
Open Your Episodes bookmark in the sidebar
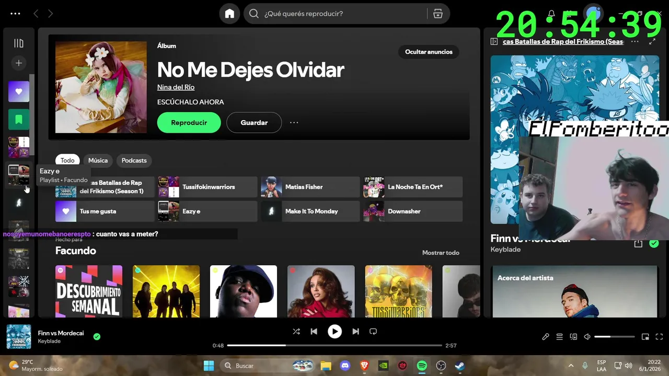pyautogui.click(x=19, y=120)
